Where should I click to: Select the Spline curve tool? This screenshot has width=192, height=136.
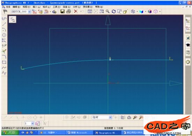point(4,67)
